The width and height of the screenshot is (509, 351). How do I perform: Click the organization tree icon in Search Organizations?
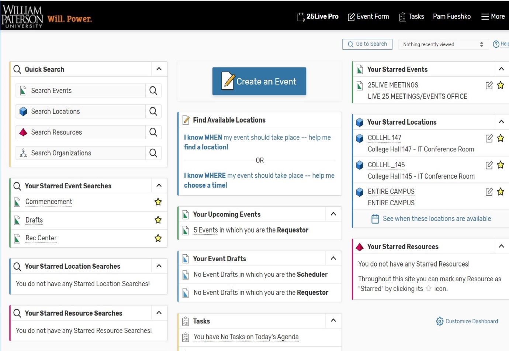23,153
